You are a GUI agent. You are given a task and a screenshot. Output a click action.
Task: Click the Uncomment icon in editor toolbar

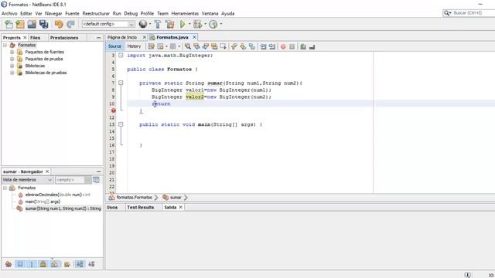point(312,46)
